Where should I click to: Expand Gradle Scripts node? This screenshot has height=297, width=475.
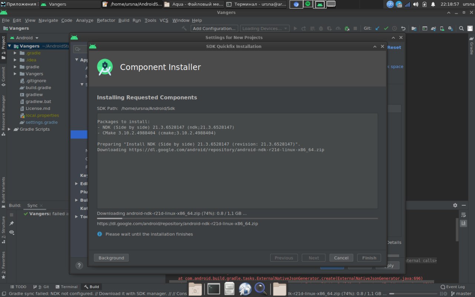(9, 129)
